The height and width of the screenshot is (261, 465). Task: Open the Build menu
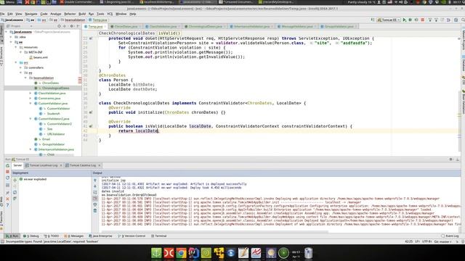[x=82, y=14]
